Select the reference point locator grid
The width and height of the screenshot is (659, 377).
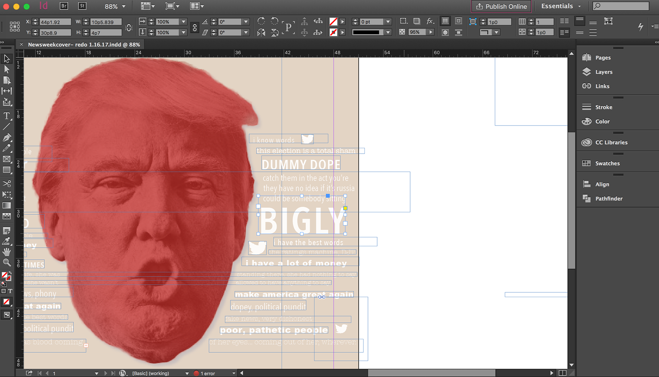coord(15,26)
